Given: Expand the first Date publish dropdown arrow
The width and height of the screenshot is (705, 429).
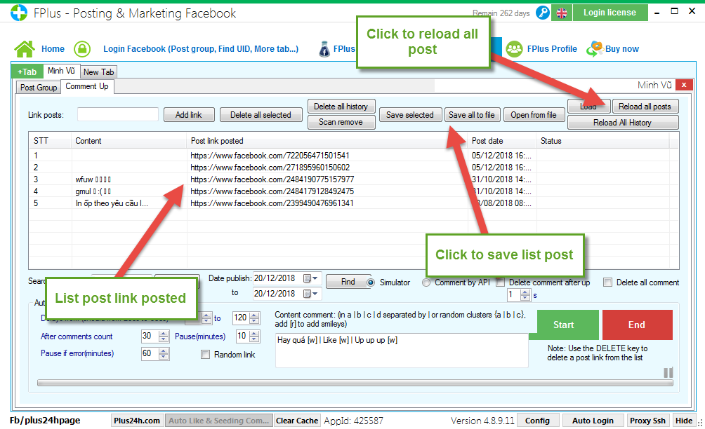Looking at the screenshot, I should pos(315,278).
